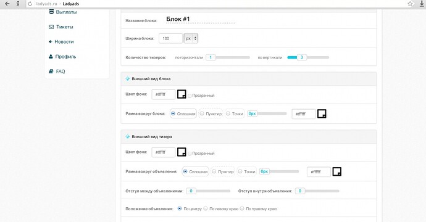Click the FAQ book icon
Viewport: 426px width, 222px height.
(51, 72)
